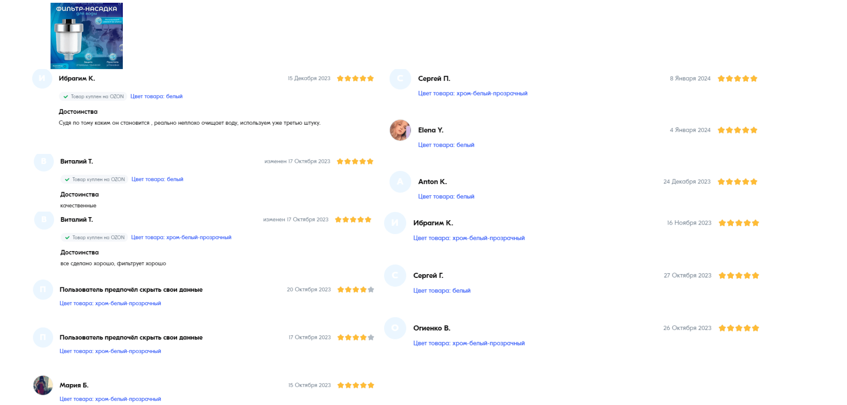Open color link 'белый' under Elena Y.

click(446, 145)
